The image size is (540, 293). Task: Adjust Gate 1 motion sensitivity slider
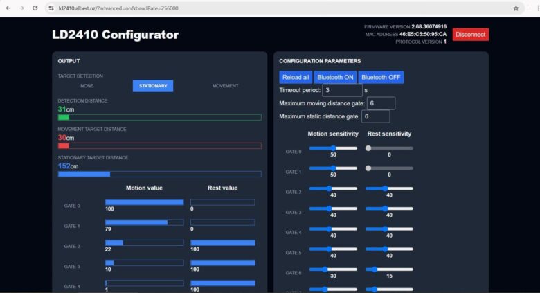coord(333,168)
